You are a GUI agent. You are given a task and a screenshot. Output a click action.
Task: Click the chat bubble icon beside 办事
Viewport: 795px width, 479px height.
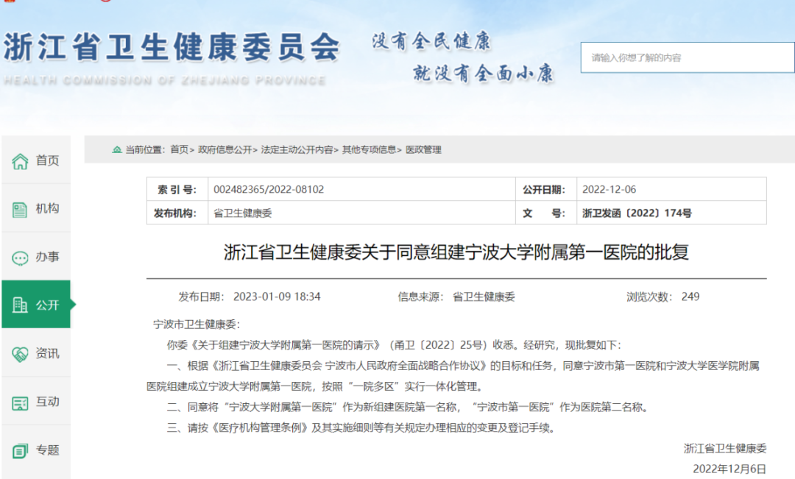pyautogui.click(x=20, y=258)
